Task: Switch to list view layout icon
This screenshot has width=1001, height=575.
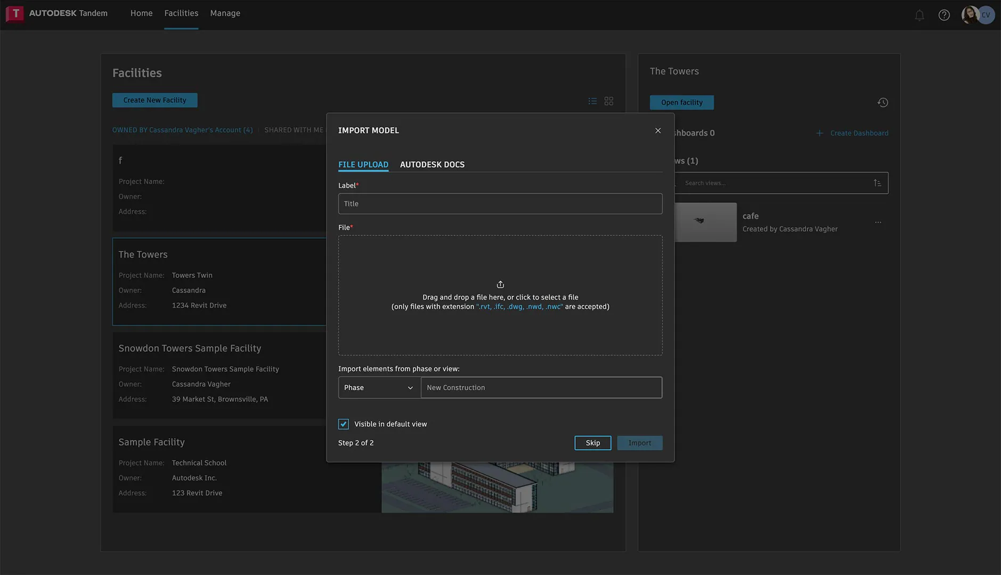Action: click(592, 101)
